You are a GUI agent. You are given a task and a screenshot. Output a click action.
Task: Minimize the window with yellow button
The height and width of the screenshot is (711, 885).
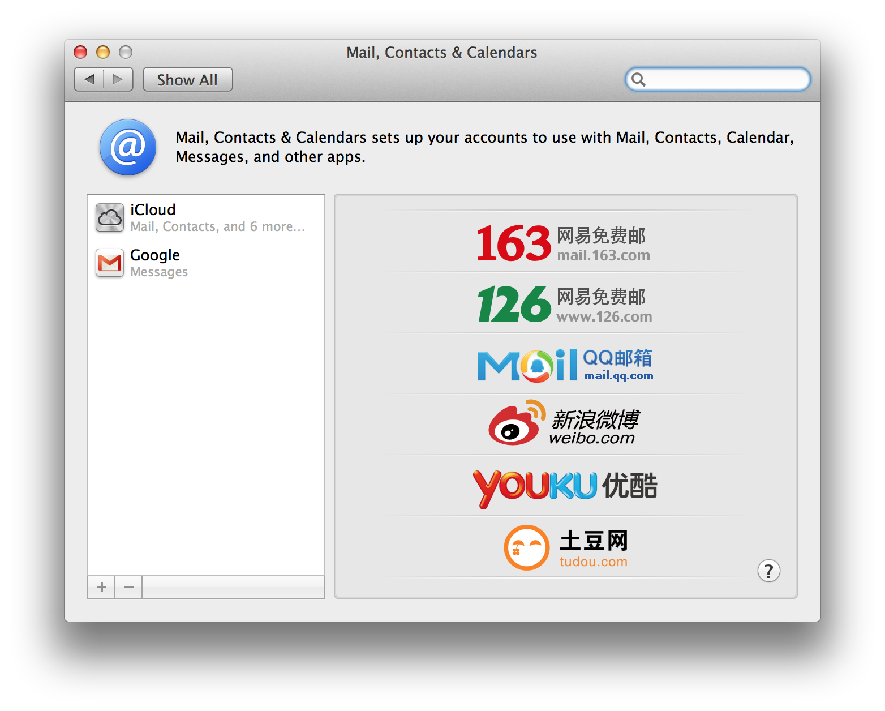tap(103, 52)
